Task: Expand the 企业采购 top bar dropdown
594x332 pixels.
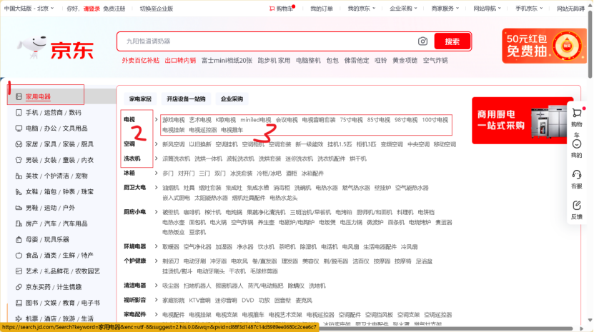Action: click(403, 9)
